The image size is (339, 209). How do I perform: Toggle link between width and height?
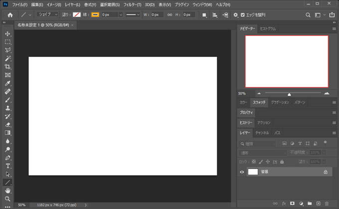click(169, 15)
